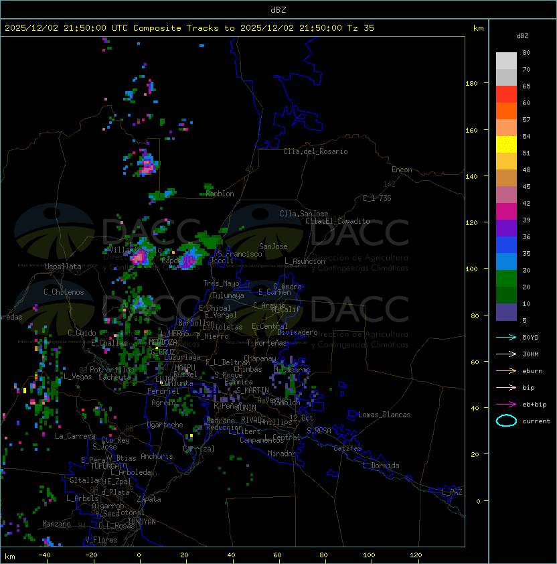
Task: Click the 'Anchoris' map label
Action: click(157, 456)
